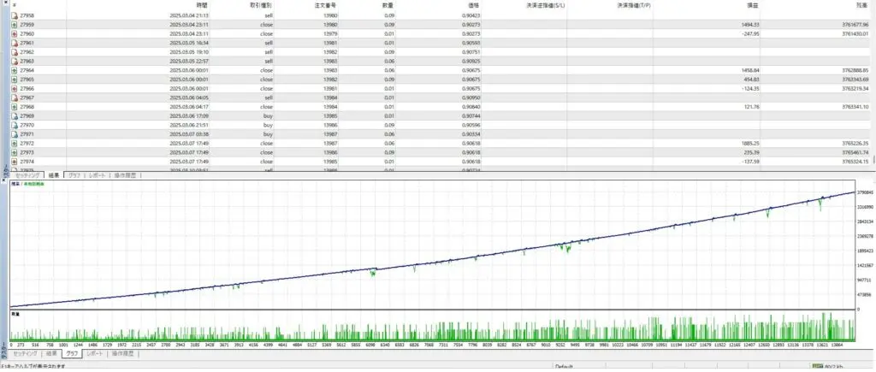This screenshot has width=876, height=372.
Task: Click the balance value 3763341.10
Action: pyautogui.click(x=855, y=107)
